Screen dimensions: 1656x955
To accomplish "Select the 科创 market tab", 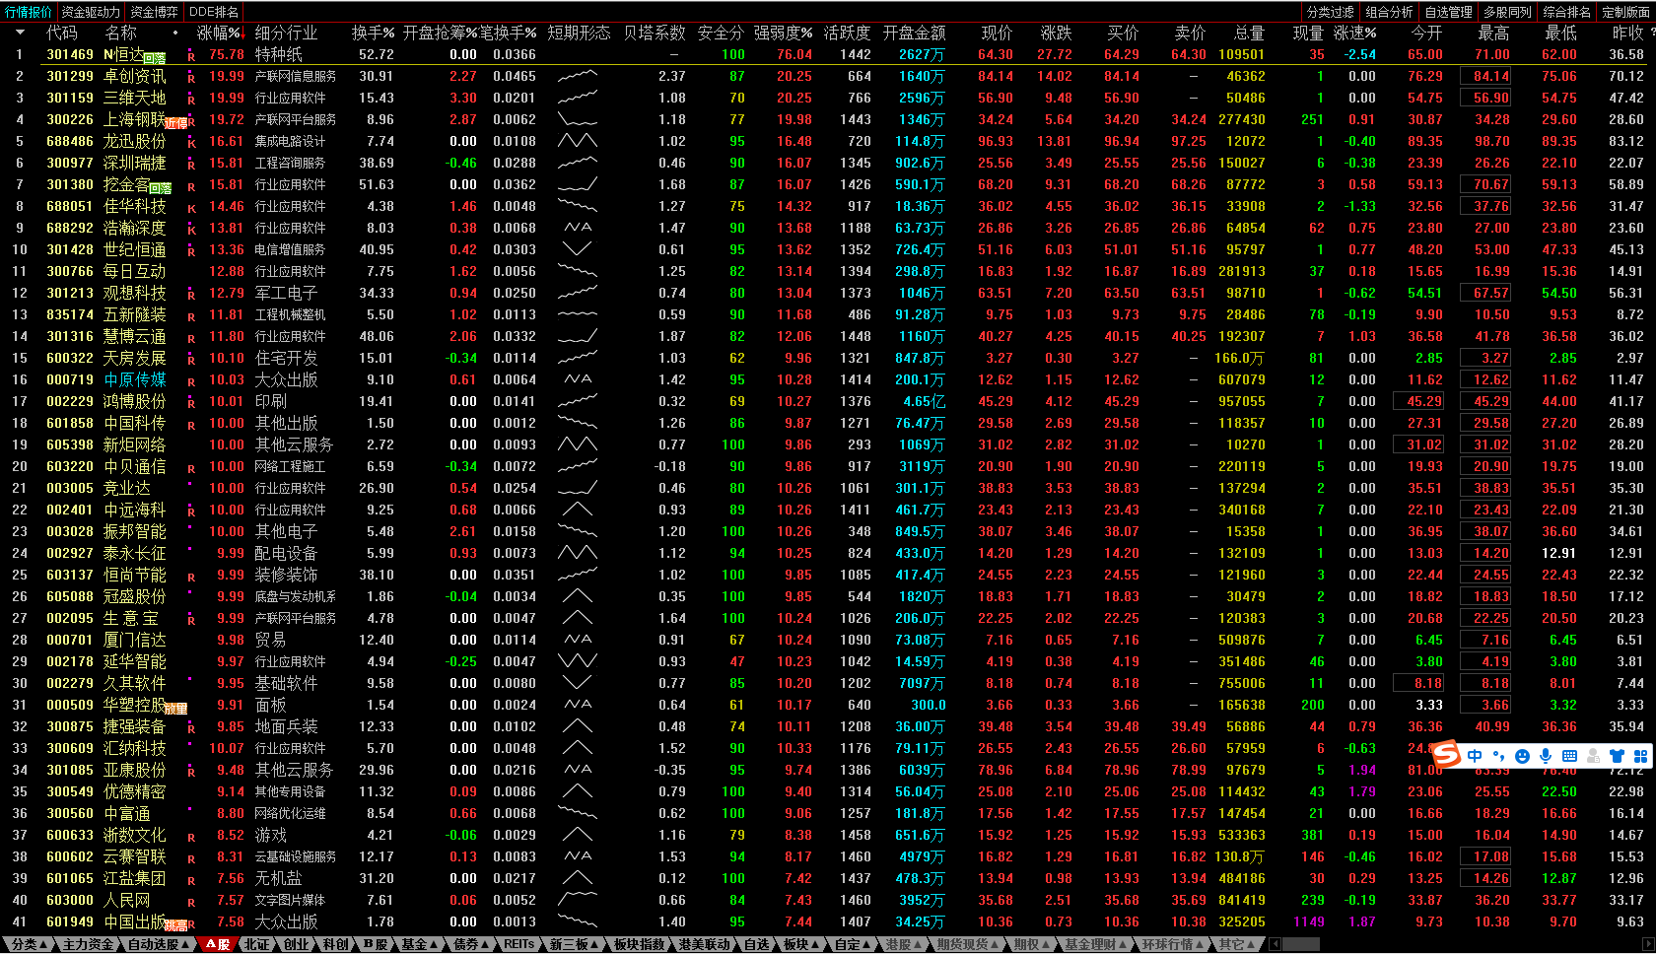I will pos(335,944).
